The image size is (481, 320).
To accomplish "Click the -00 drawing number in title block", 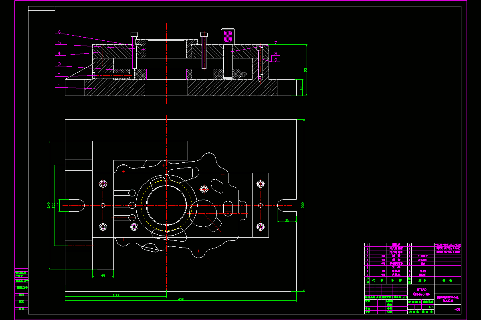I will point(457,310).
